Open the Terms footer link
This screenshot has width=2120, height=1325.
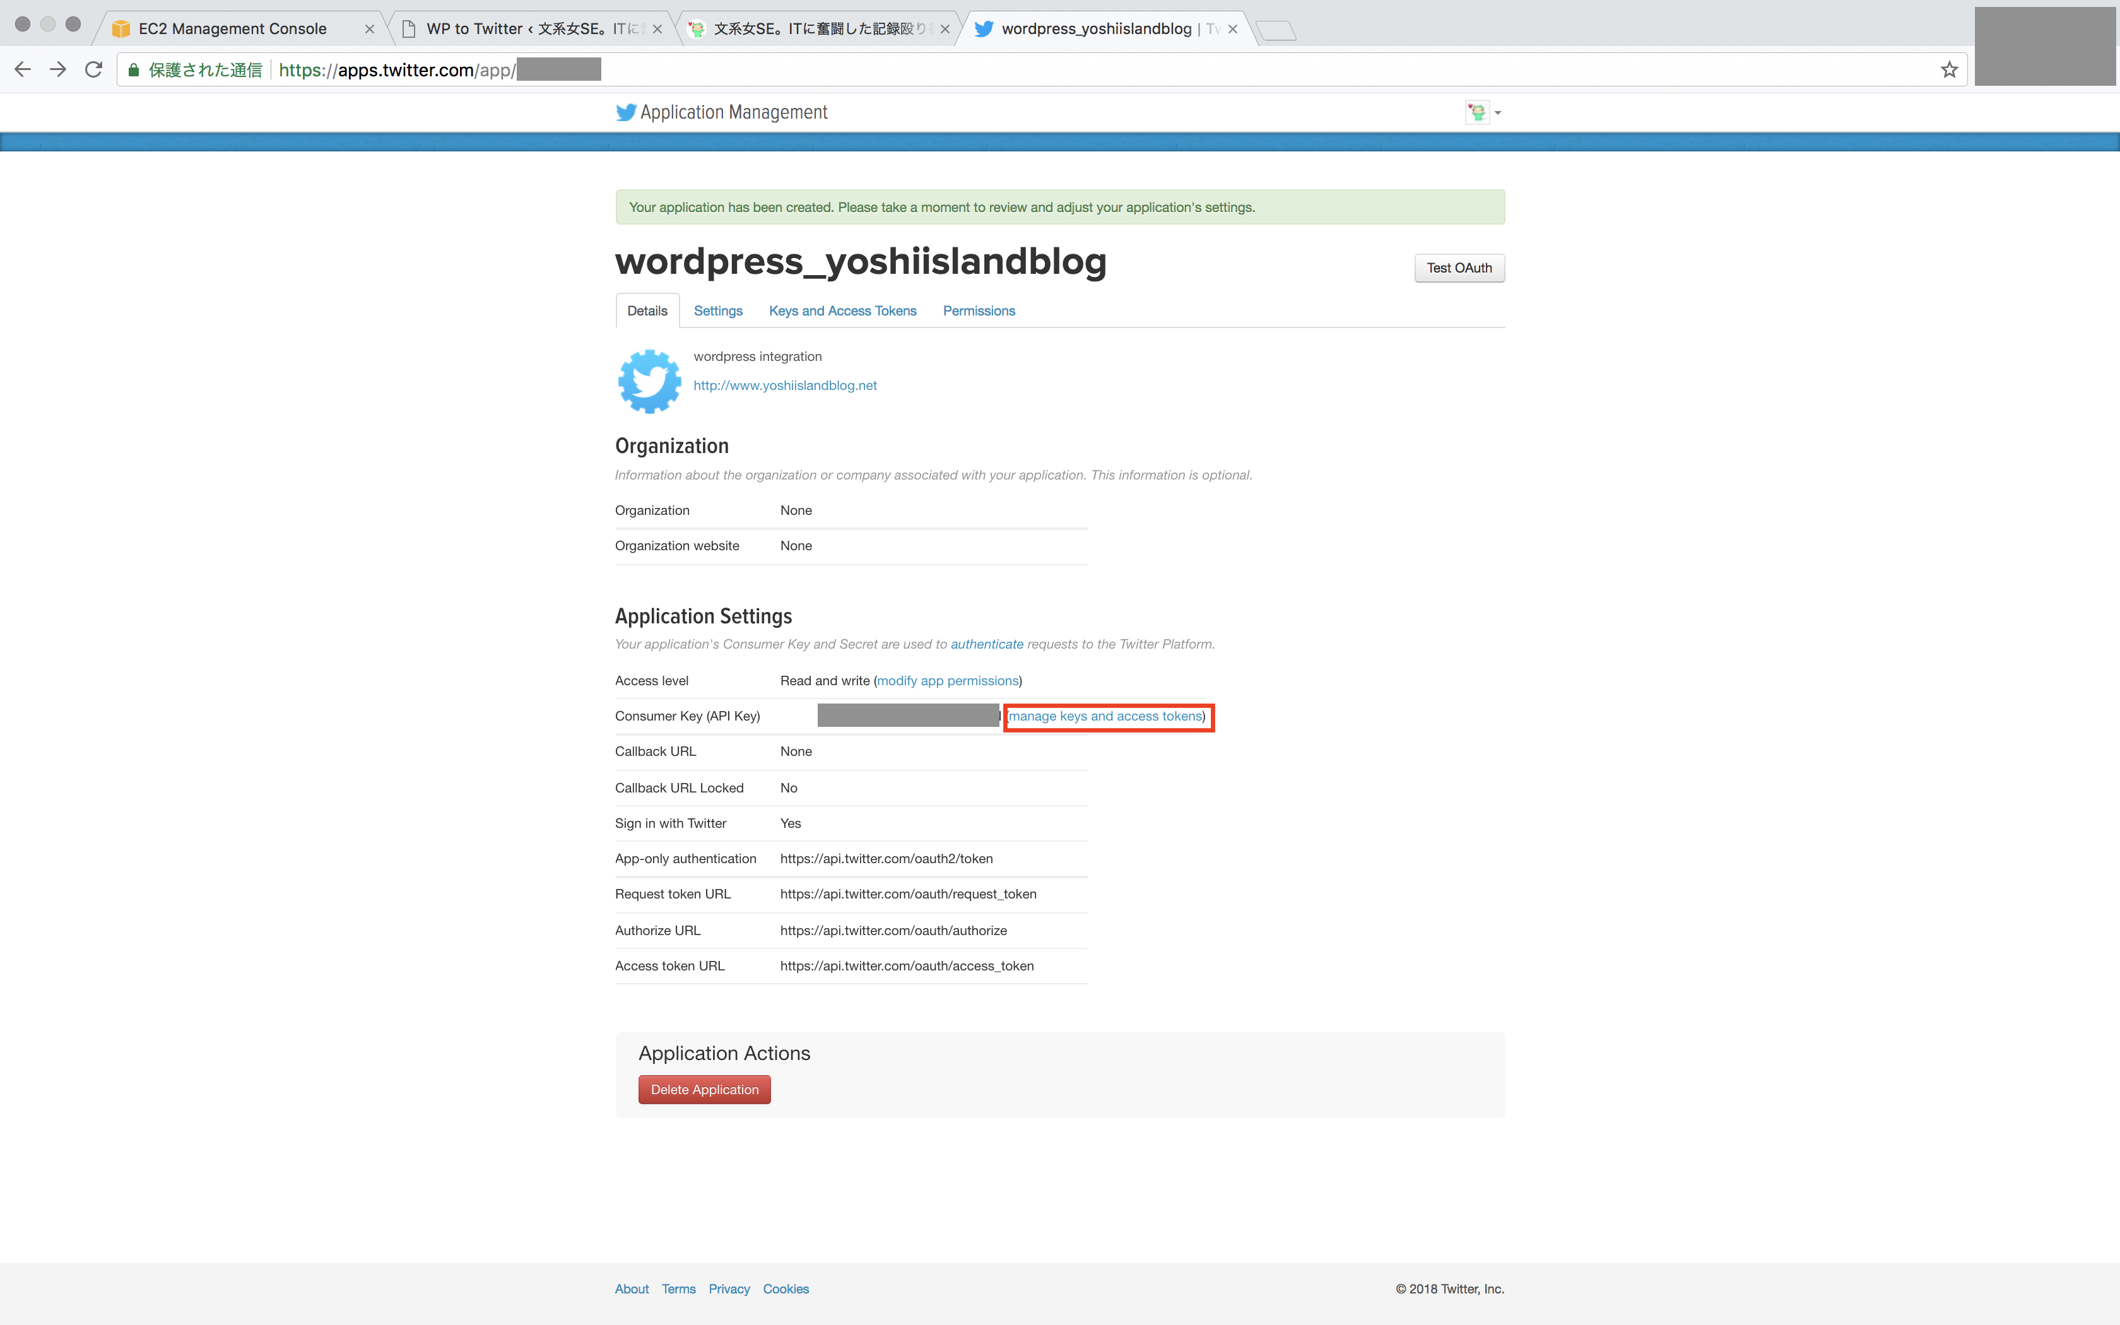coord(678,1289)
